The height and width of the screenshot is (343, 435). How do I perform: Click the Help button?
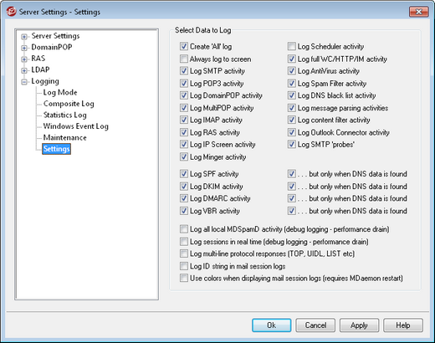pos(403,325)
